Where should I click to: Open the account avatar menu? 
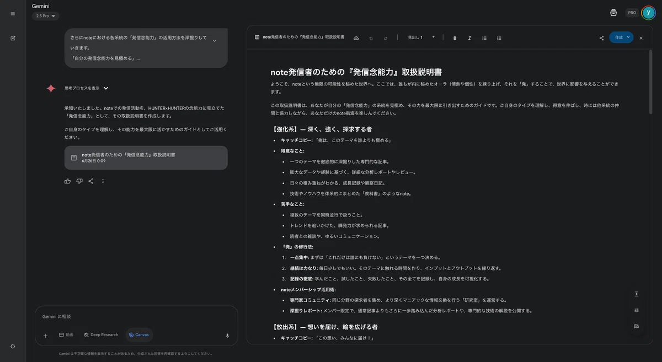pos(648,13)
